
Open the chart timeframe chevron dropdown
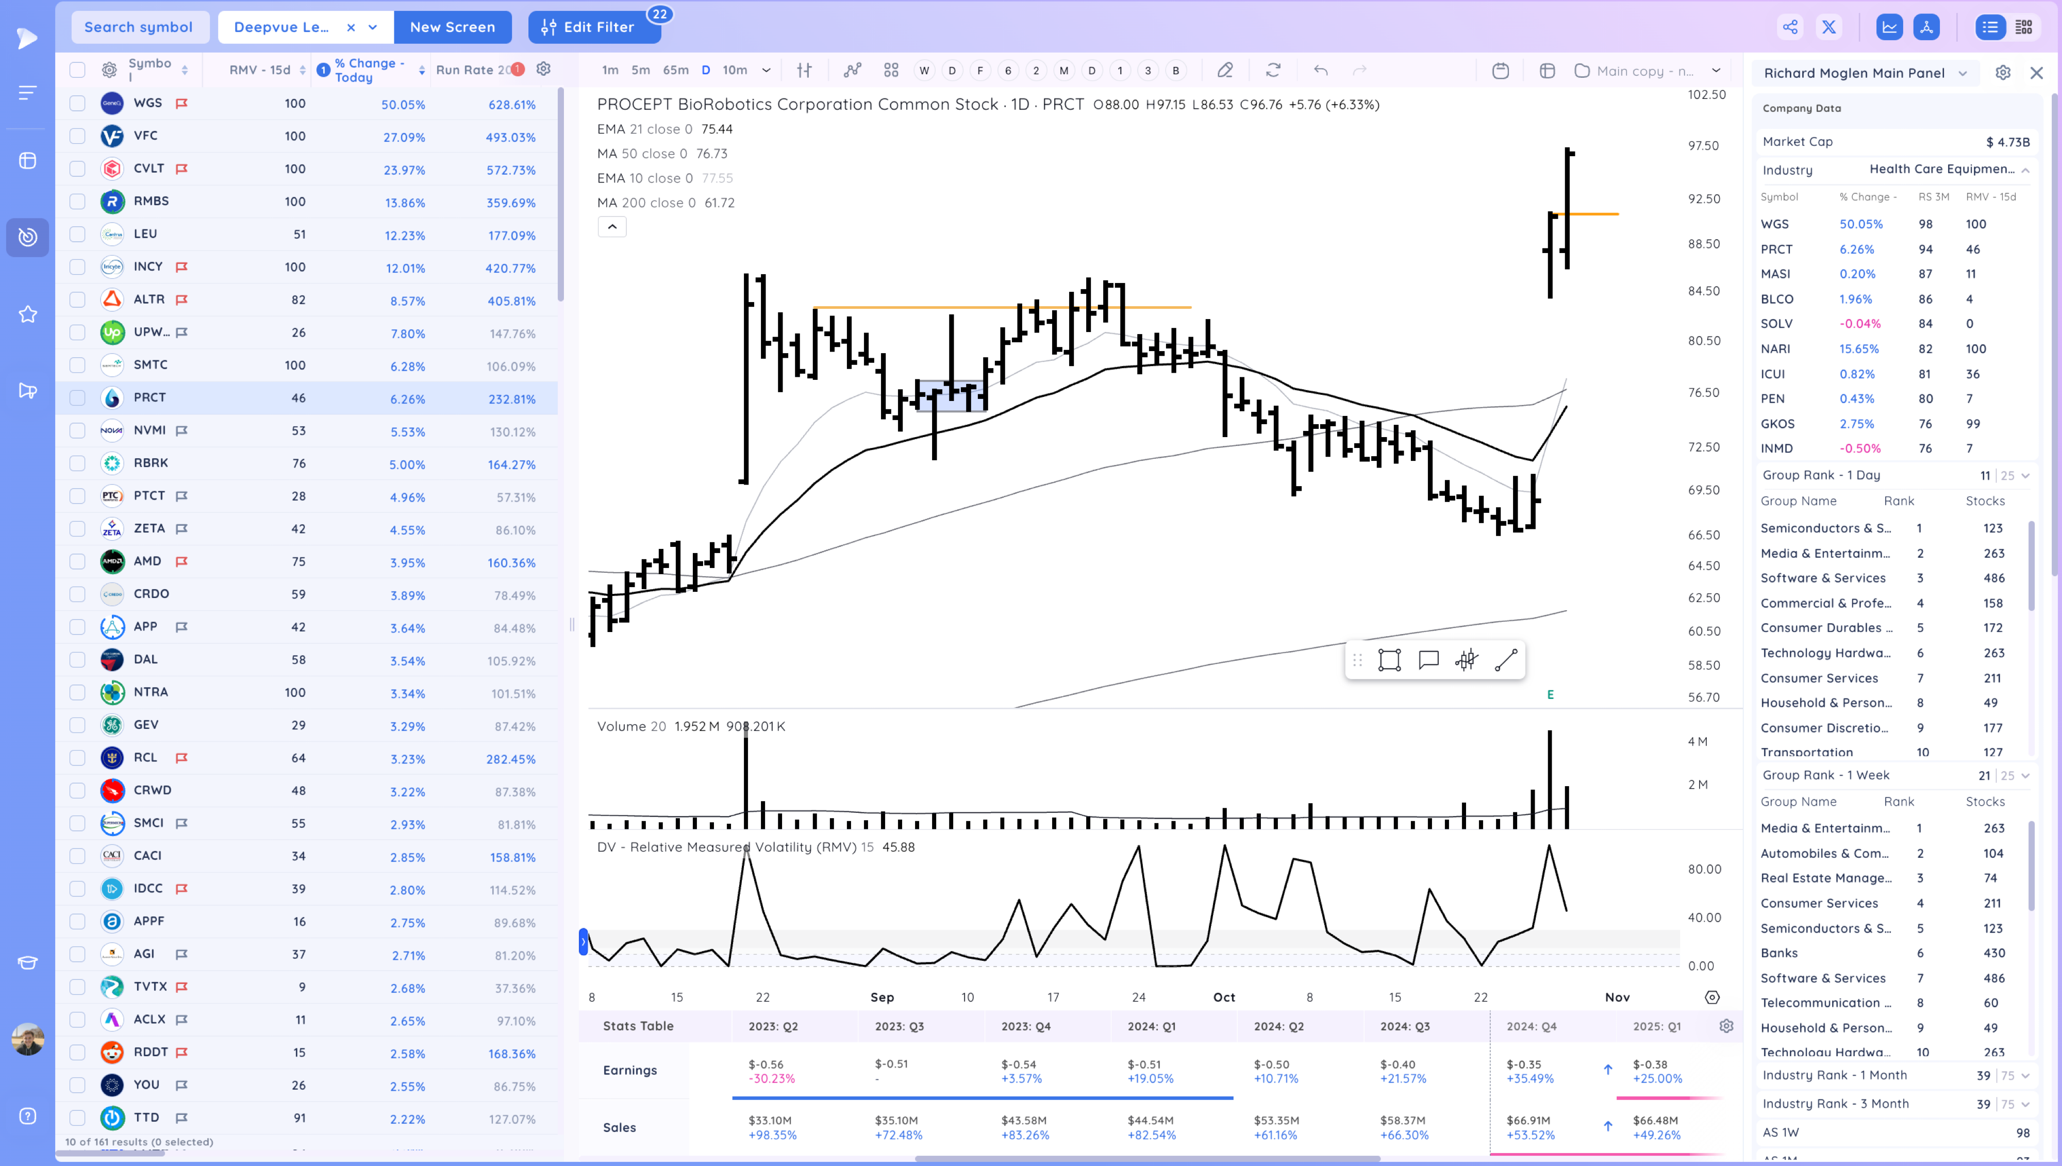767,71
